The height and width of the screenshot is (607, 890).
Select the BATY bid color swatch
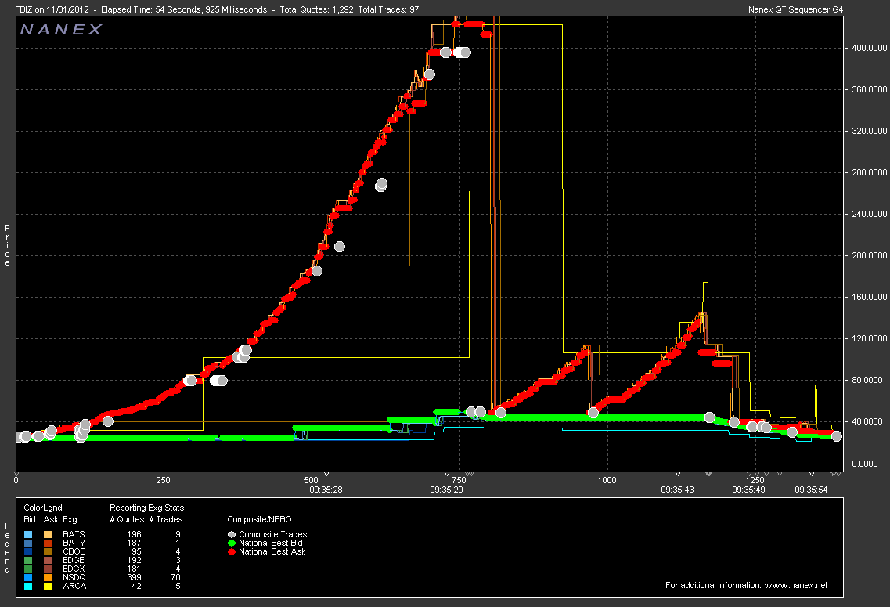point(28,543)
